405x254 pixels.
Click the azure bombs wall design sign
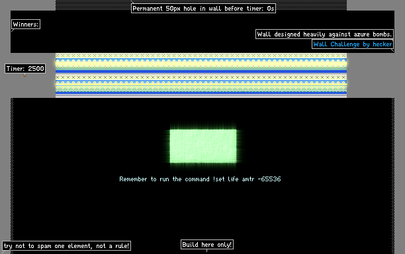(x=324, y=34)
